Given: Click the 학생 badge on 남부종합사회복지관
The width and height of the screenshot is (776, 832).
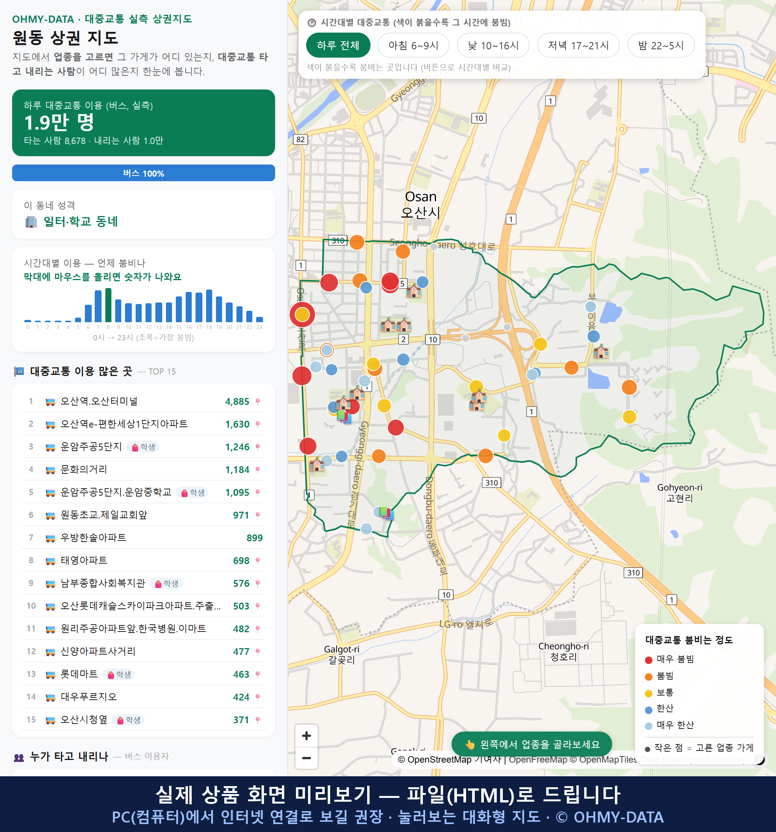Looking at the screenshot, I should coord(166,583).
